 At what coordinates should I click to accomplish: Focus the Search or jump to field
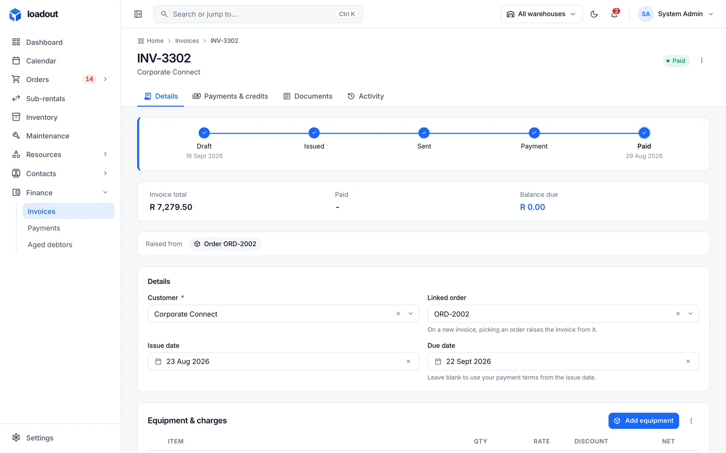tap(258, 14)
